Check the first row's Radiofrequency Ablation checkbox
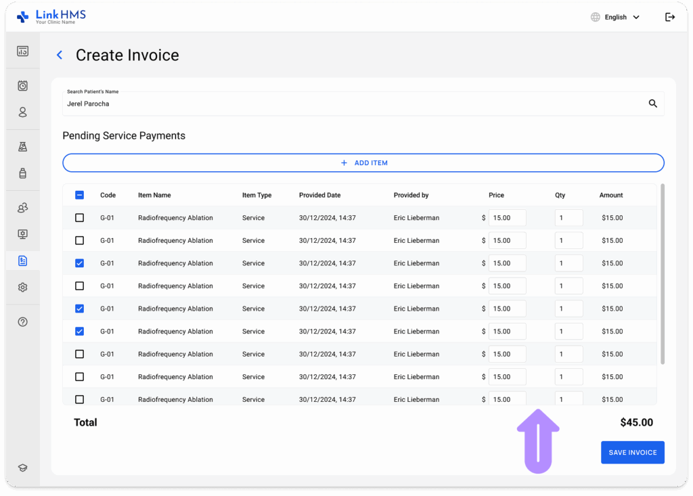 (80, 217)
